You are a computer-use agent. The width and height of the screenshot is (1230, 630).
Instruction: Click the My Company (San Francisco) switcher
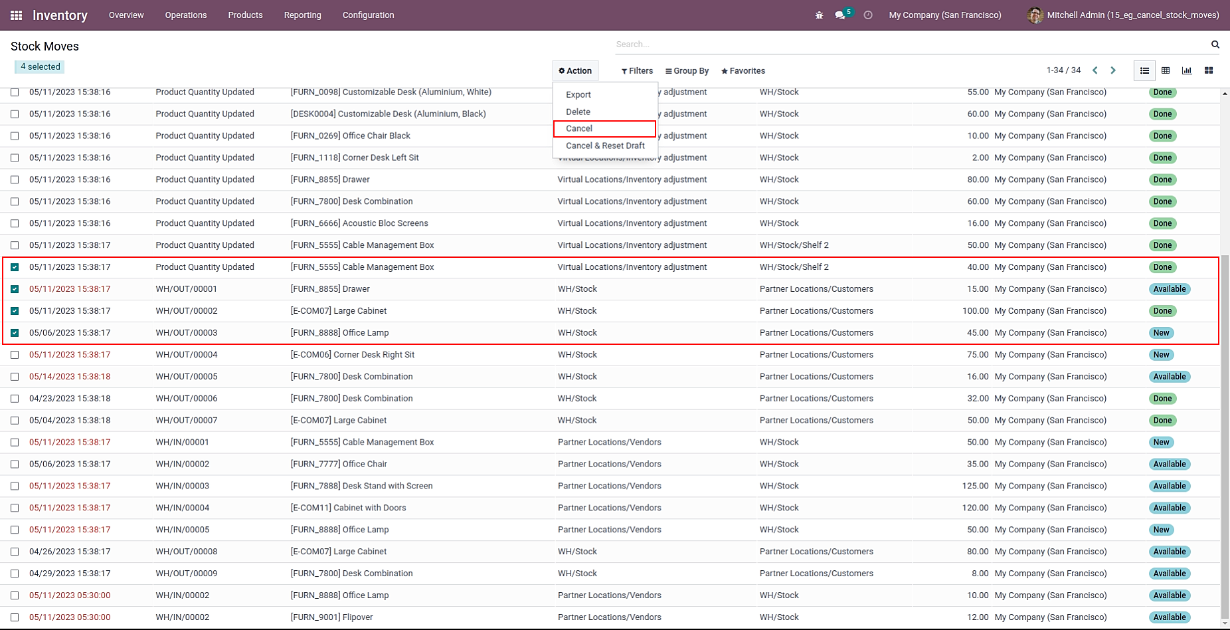coord(945,15)
